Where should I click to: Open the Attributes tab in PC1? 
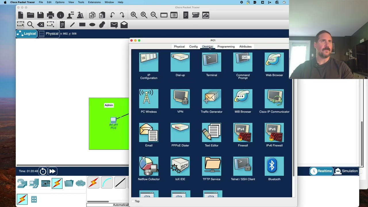(245, 47)
